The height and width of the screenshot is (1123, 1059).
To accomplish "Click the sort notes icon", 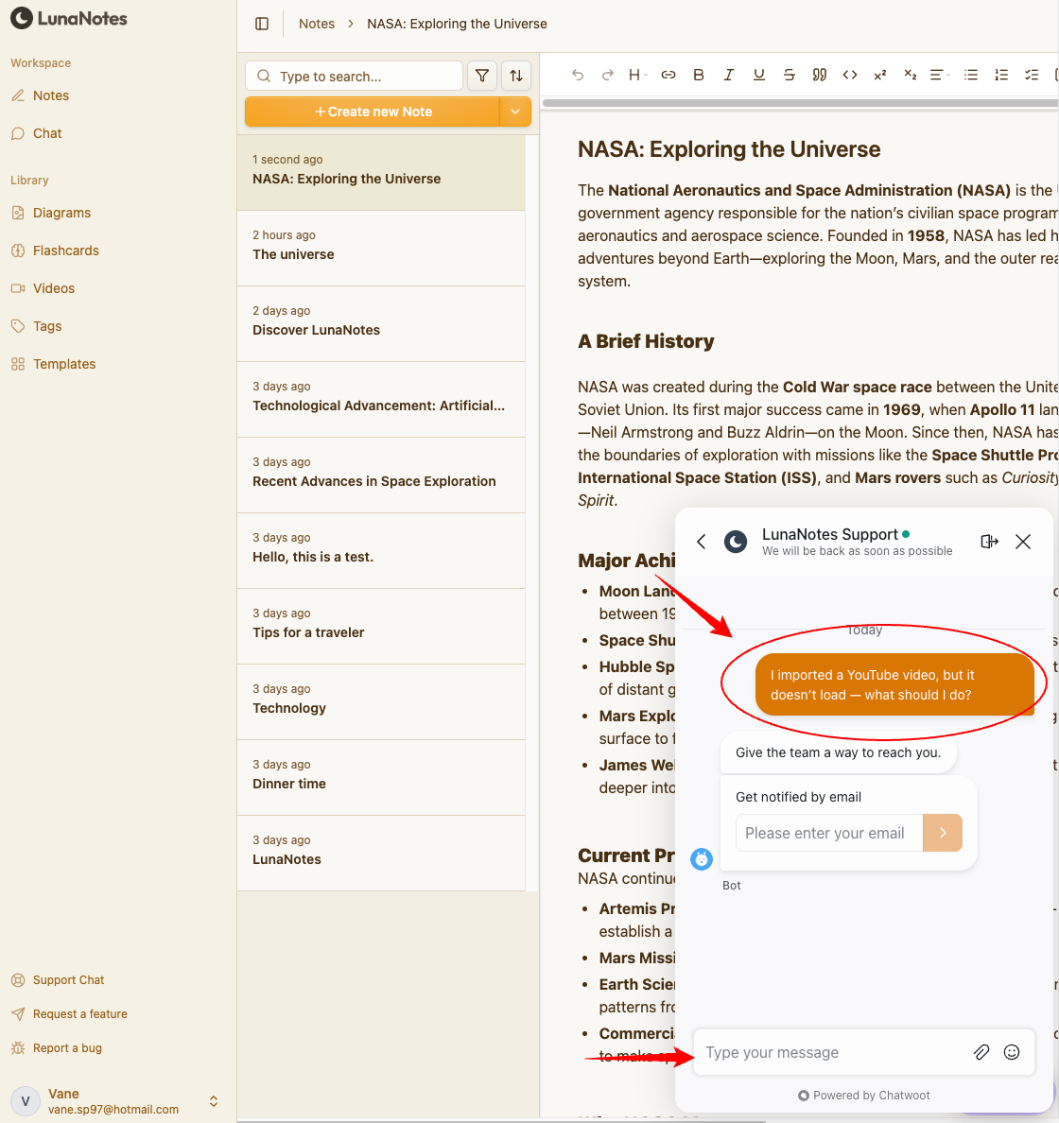I will click(516, 76).
